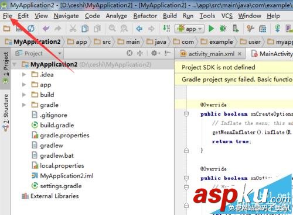Viewport: 293px width, 215px height.
Task: Click the app breadcrumb segment
Action: click(77, 41)
